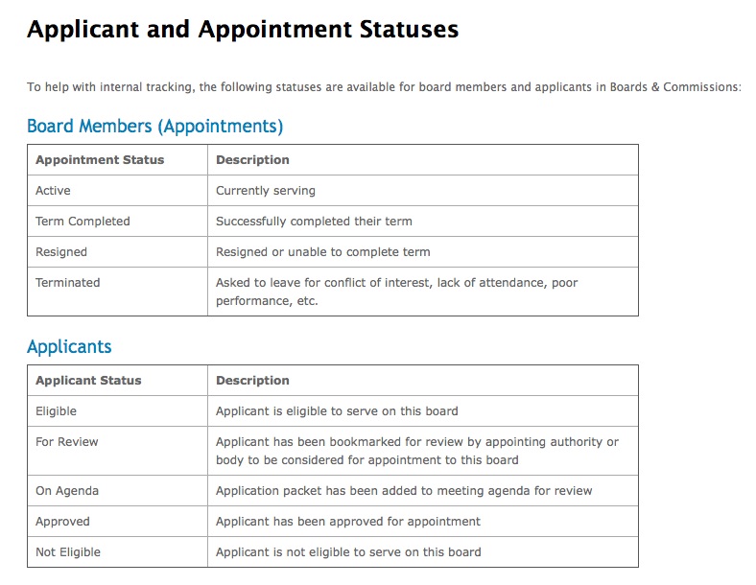Image resolution: width=756 pixels, height=585 pixels.
Task: Click the Application packet has been added description
Action: pyautogui.click(x=404, y=491)
